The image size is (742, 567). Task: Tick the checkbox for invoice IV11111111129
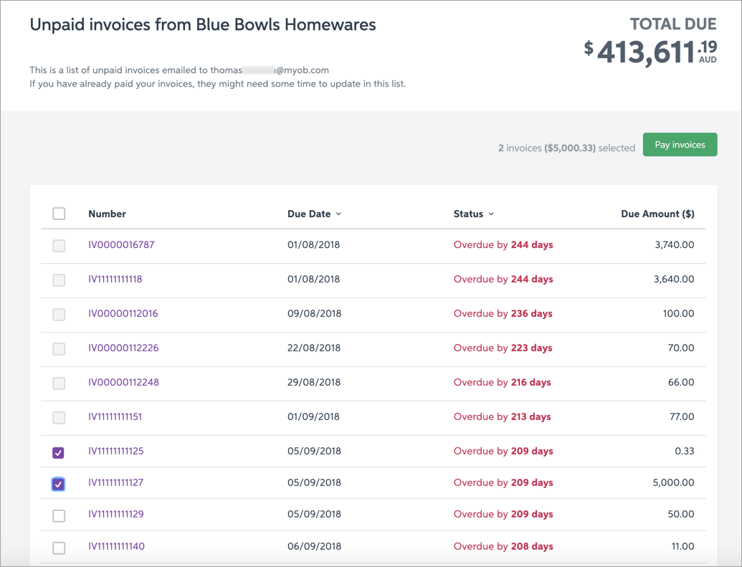click(59, 515)
